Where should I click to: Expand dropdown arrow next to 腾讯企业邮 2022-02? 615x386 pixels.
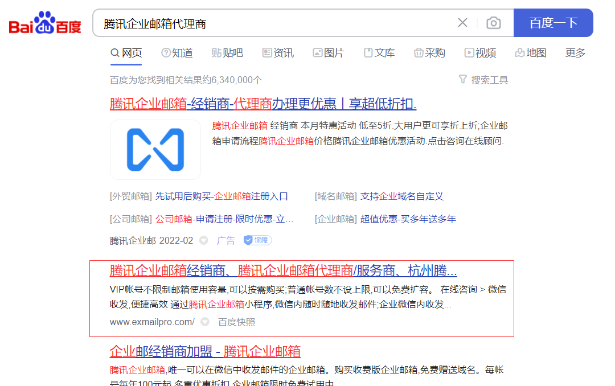203,240
